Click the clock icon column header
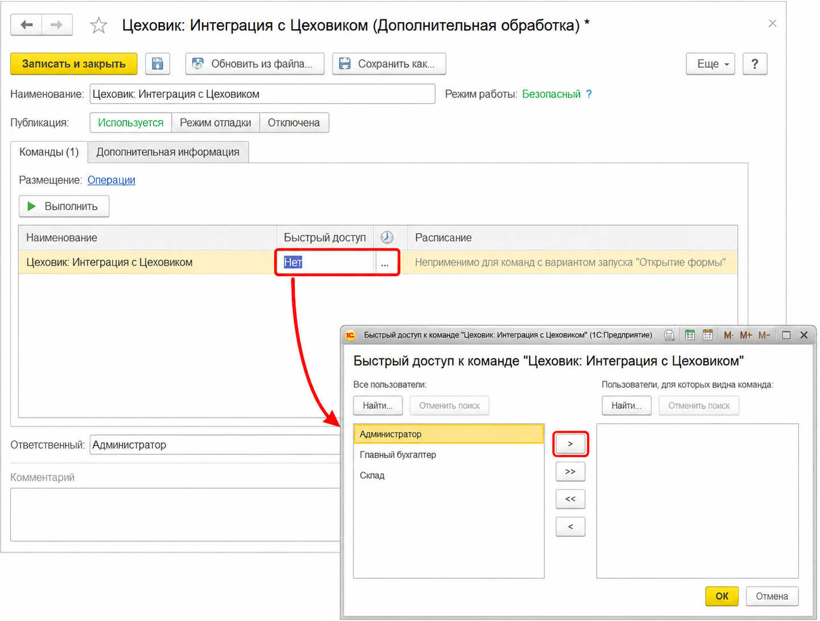The width and height of the screenshot is (820, 621). coord(387,238)
